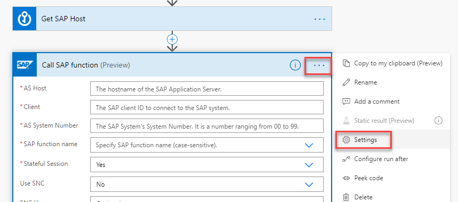Expand the Use SNC dropdown
Screen dimensions: 458x202
click(309, 184)
